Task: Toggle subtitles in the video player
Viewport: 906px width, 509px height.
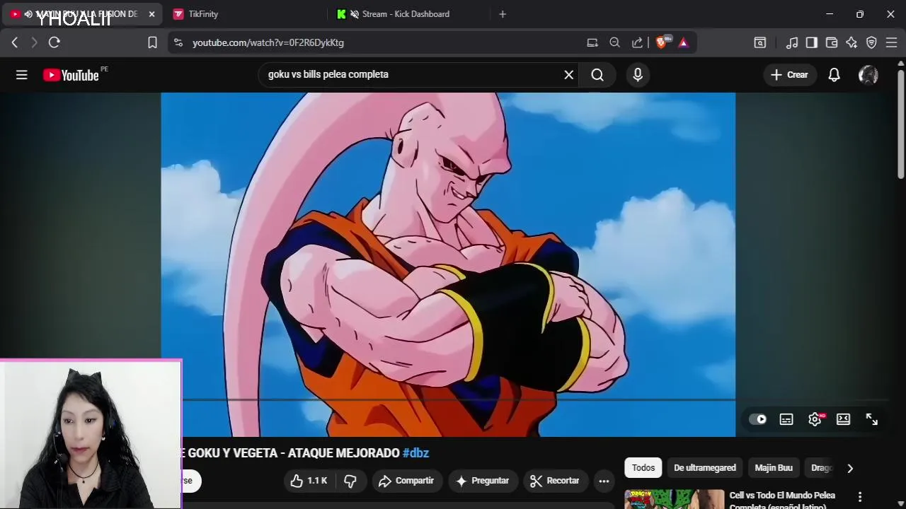Action: [786, 419]
